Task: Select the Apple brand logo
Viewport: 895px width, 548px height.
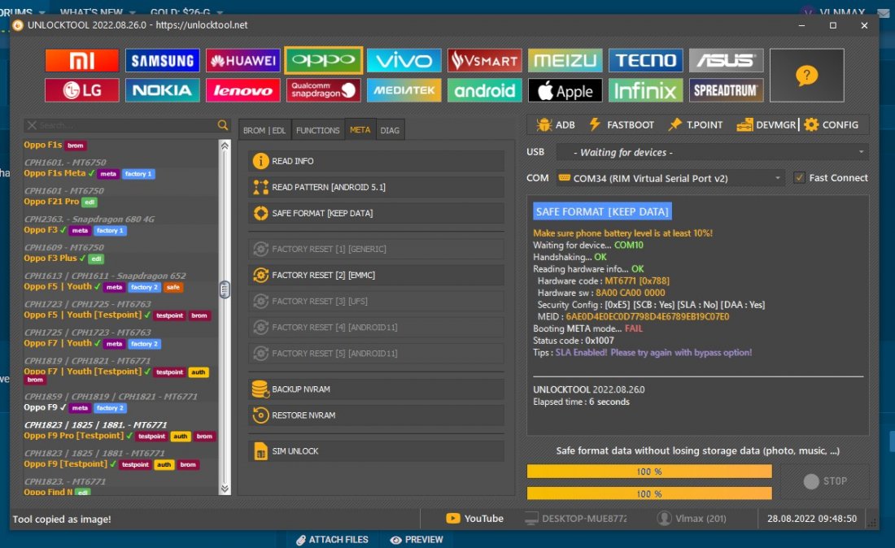Action: 565,90
